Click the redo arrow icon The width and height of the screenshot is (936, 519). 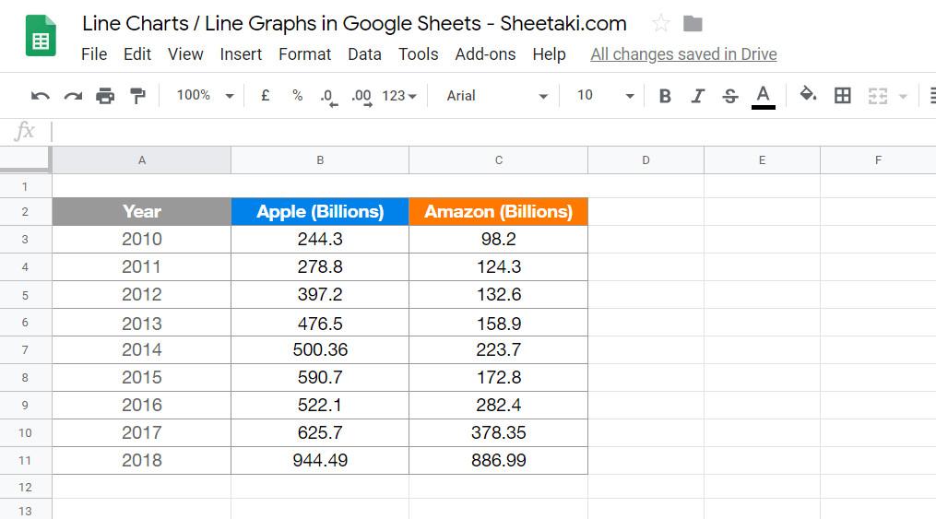(x=73, y=96)
